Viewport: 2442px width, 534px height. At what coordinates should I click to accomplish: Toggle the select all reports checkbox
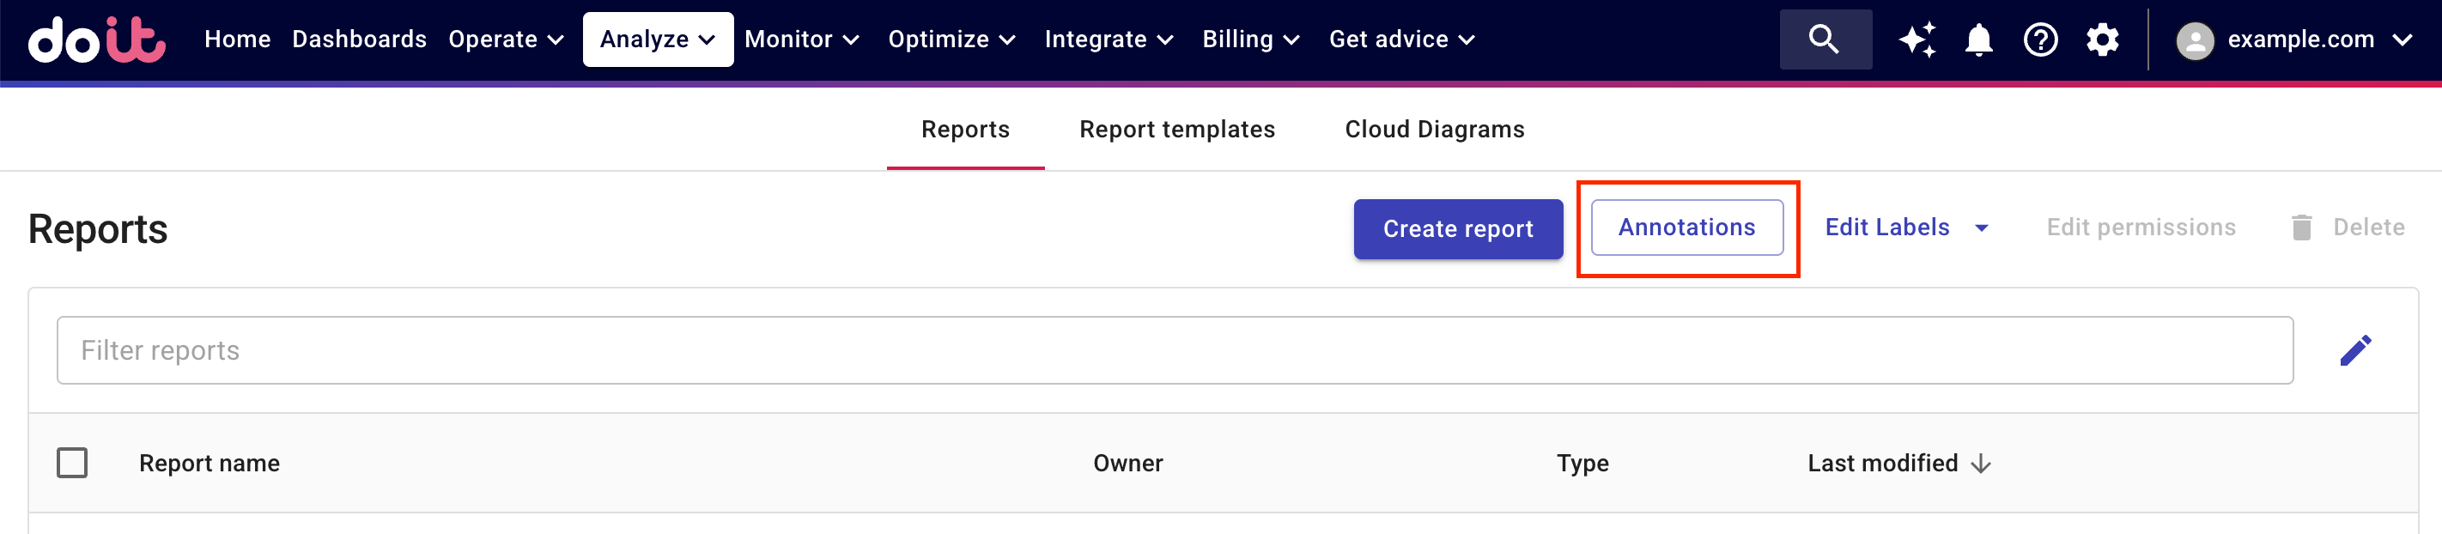pyautogui.click(x=72, y=463)
